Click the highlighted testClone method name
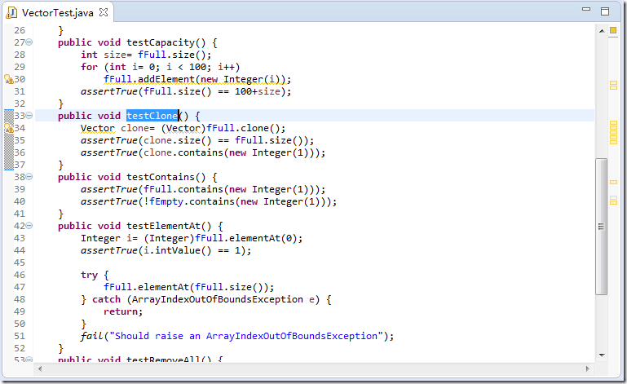The width and height of the screenshot is (627, 384). point(152,116)
